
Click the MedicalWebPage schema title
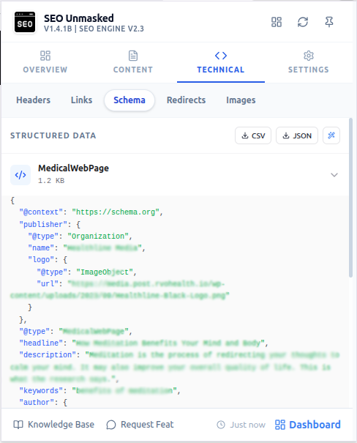coord(73,168)
